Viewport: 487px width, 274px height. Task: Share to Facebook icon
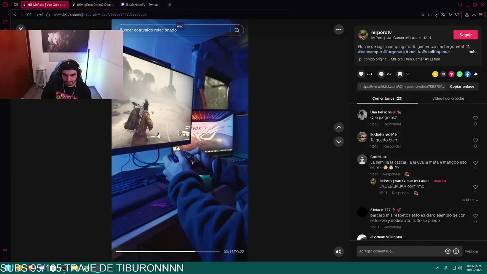pyautogui.click(x=468, y=74)
